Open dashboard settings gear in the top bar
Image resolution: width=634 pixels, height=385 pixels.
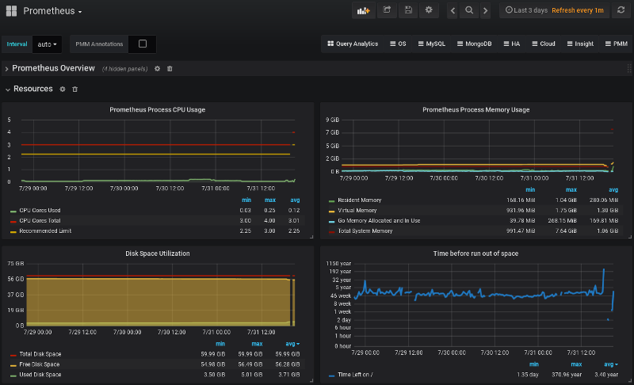pos(429,10)
